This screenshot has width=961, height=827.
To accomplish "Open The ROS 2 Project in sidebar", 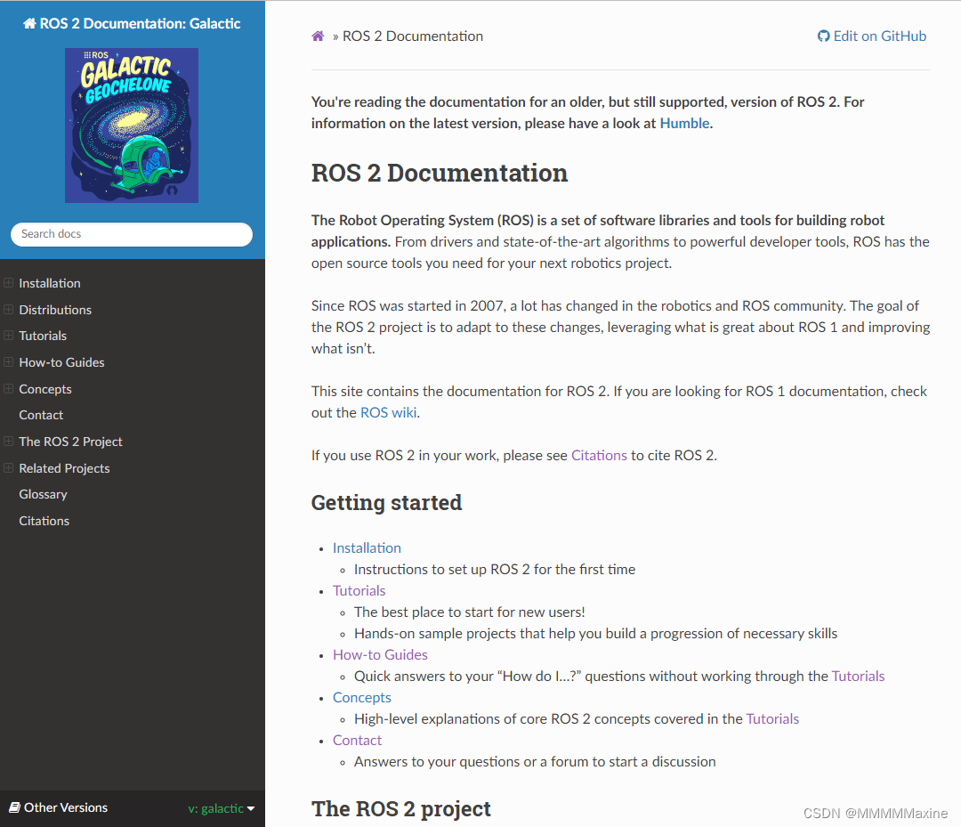I will pyautogui.click(x=70, y=442).
